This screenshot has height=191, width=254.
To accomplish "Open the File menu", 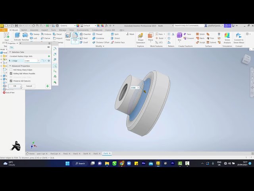I will pyautogui.click(x=4, y=30).
